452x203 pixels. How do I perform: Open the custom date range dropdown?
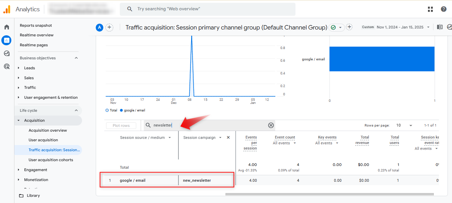pos(428,27)
